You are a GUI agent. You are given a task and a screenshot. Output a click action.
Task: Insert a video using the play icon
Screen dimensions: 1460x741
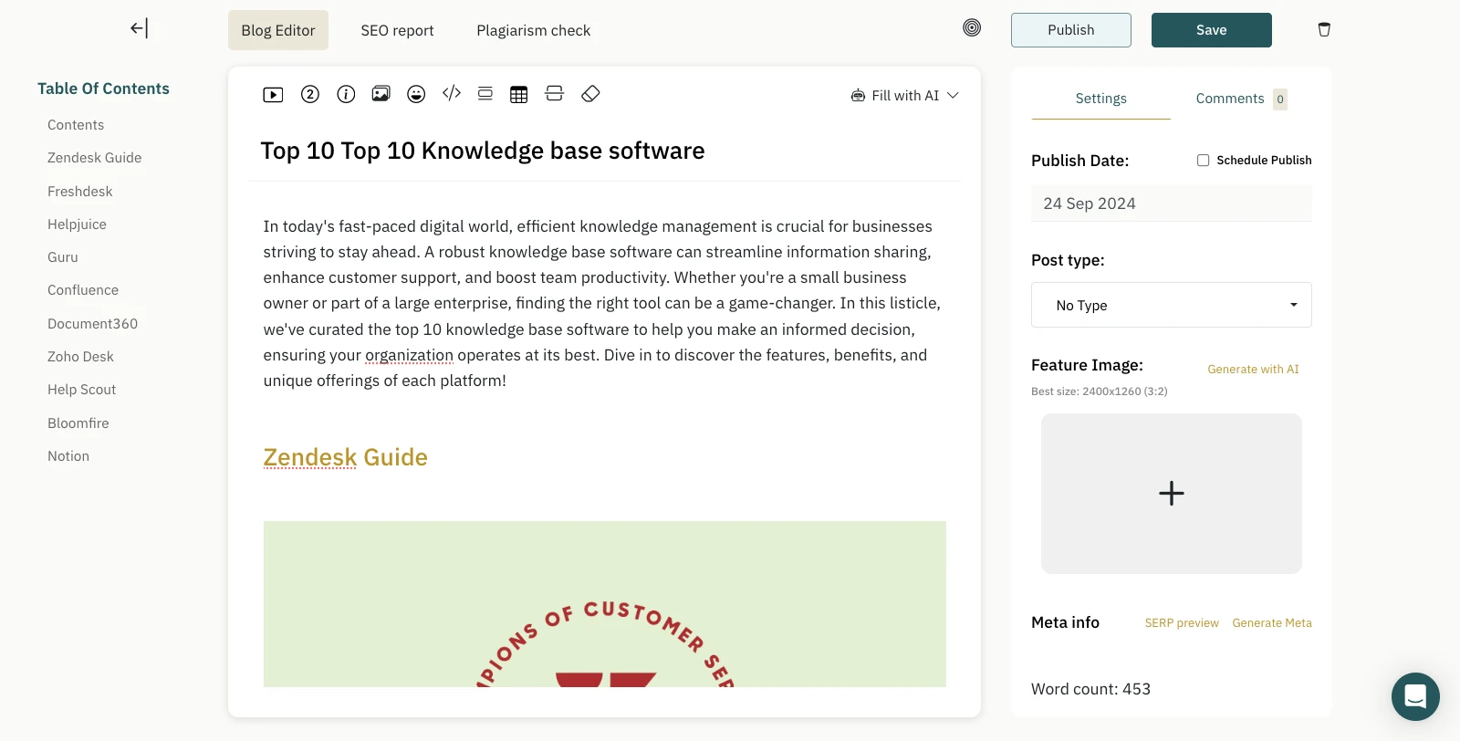click(273, 94)
